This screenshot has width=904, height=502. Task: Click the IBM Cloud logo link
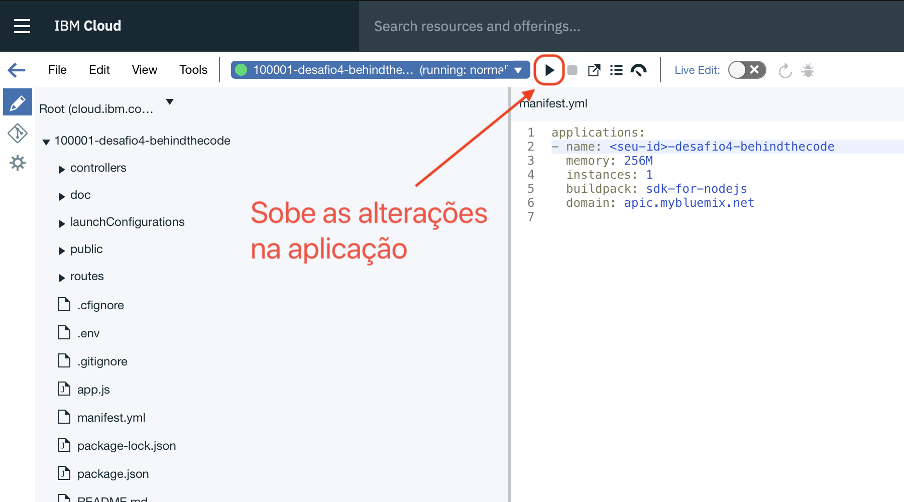tap(87, 26)
